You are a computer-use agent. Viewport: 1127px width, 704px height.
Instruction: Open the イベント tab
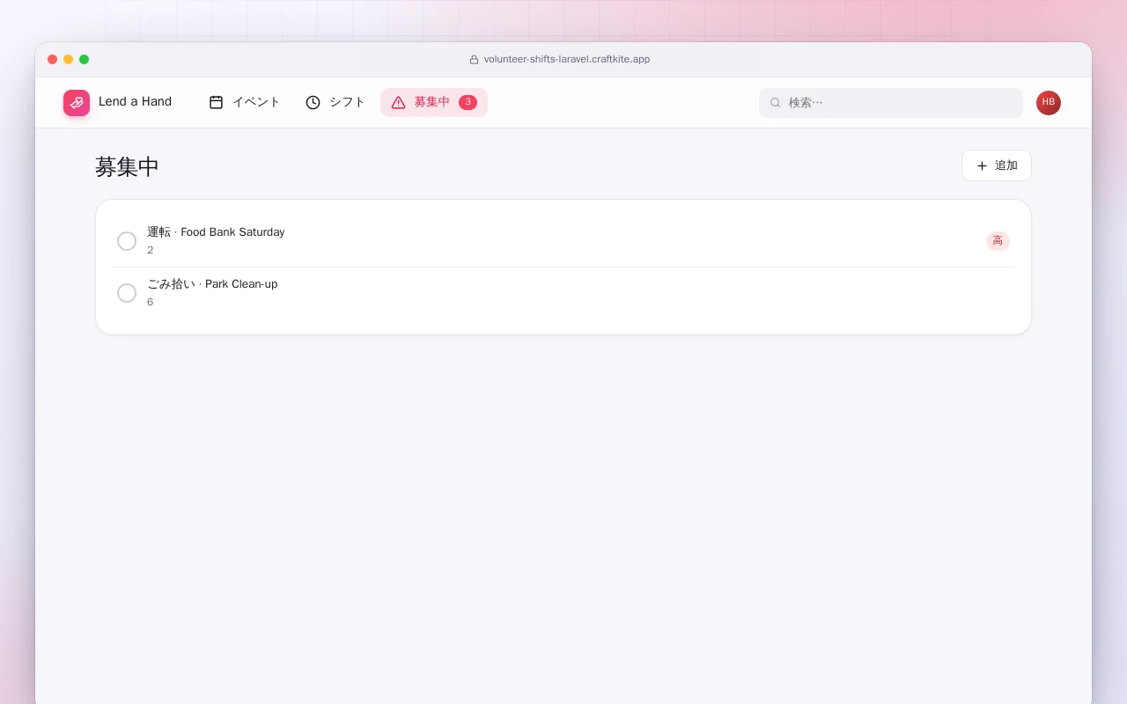[x=244, y=102]
